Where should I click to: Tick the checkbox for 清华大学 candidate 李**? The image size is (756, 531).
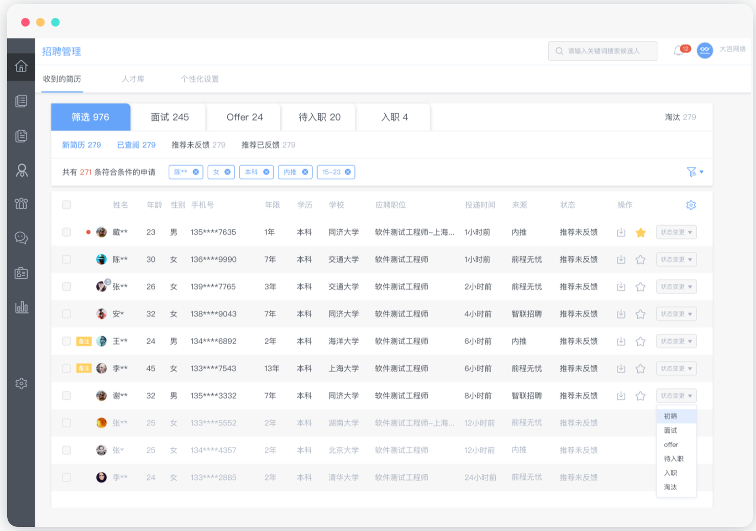(x=66, y=477)
